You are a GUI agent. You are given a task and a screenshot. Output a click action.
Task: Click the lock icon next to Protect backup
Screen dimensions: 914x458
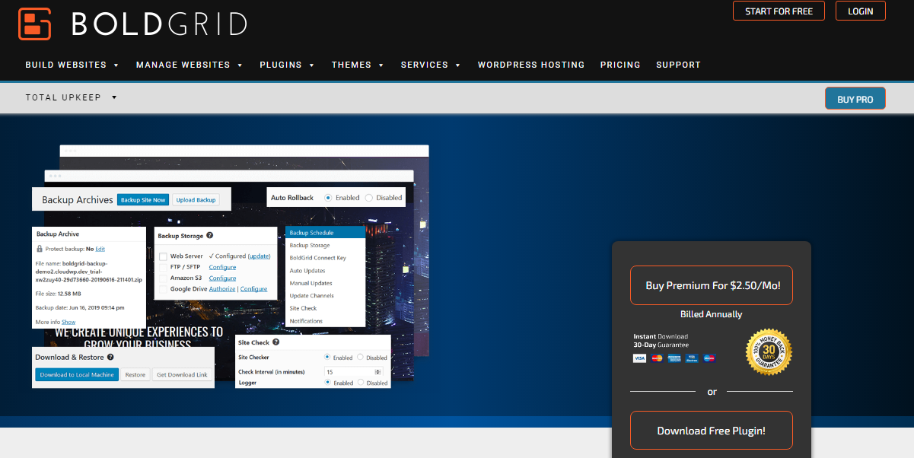(x=40, y=248)
